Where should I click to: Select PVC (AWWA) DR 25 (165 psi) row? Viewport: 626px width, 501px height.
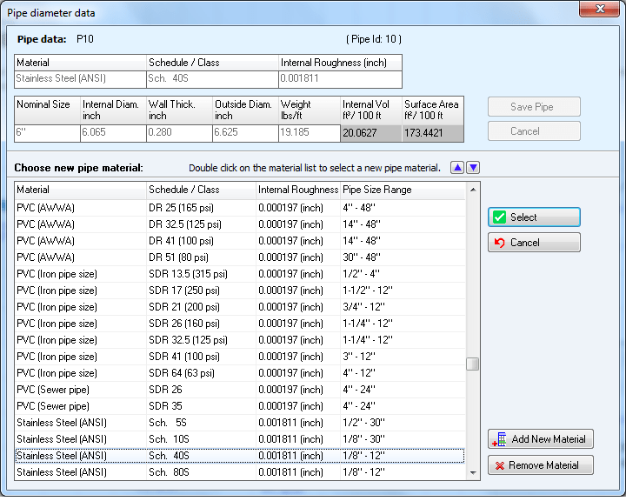point(240,208)
